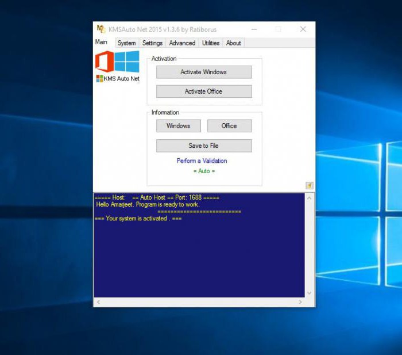This screenshot has height=355, width=402.
Task: Click the 'KMS Auto Net' caption text
Action: pyautogui.click(x=122, y=79)
